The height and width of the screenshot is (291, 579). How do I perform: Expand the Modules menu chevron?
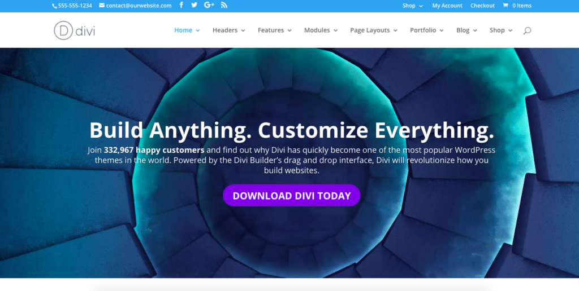335,30
